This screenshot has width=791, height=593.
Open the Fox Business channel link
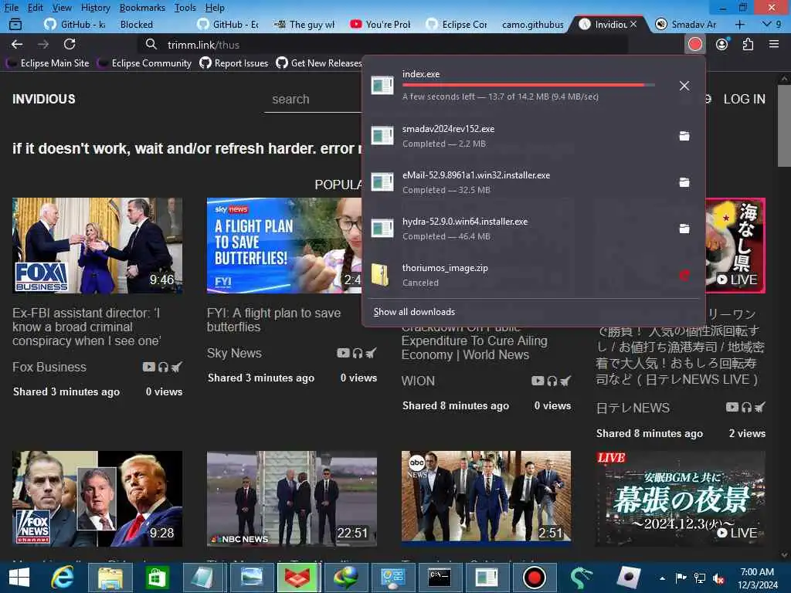[49, 367]
